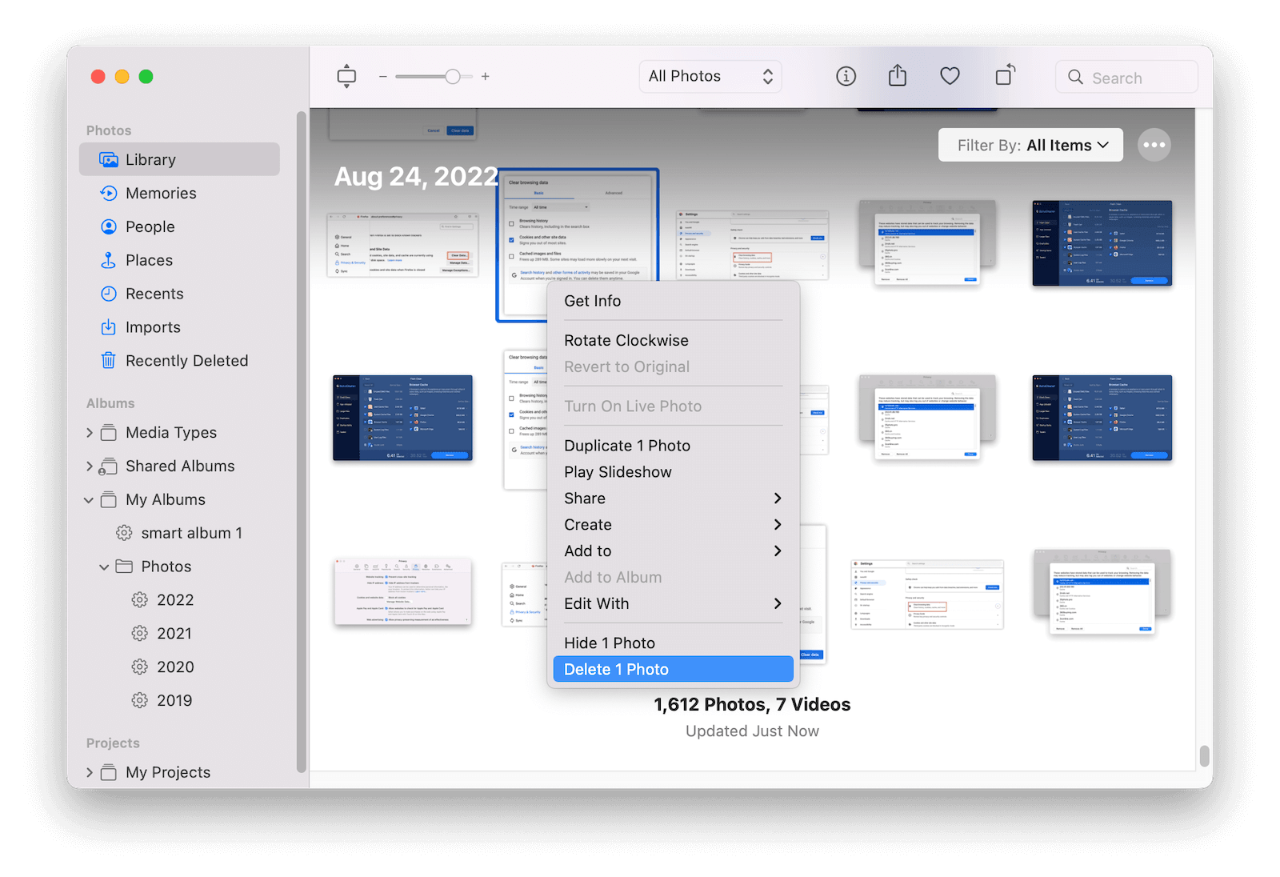
Task: Select bottom-right gray dialog thumbnail
Action: coord(1102,593)
